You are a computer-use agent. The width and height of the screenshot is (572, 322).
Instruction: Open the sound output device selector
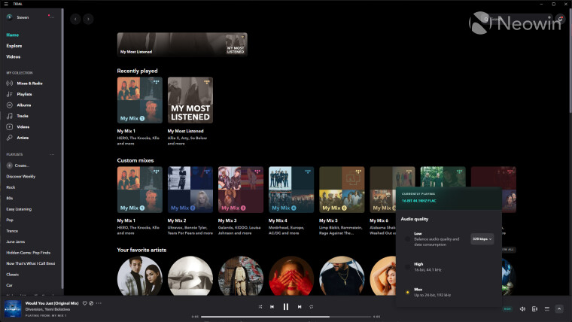[534, 309]
